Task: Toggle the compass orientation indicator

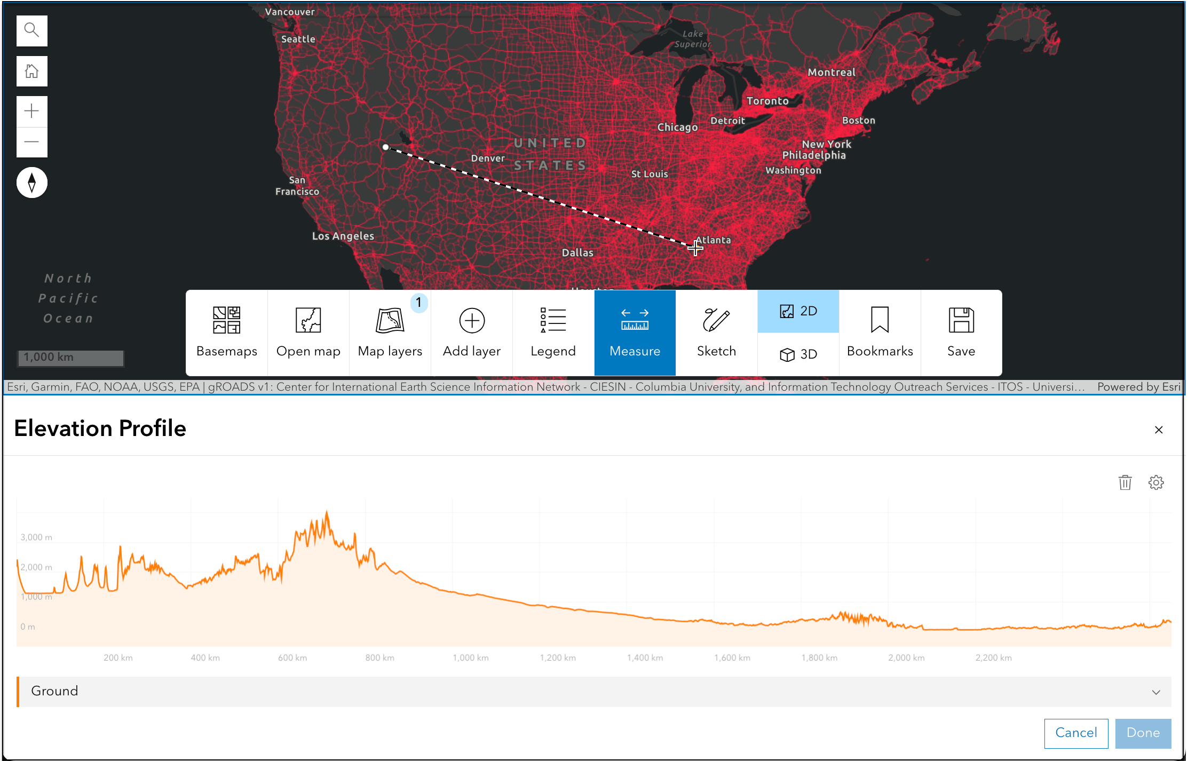Action: point(30,181)
